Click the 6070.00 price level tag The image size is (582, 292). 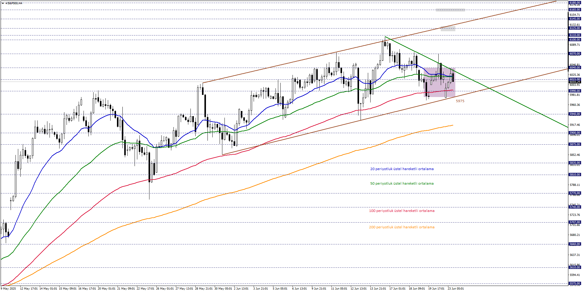575,54
